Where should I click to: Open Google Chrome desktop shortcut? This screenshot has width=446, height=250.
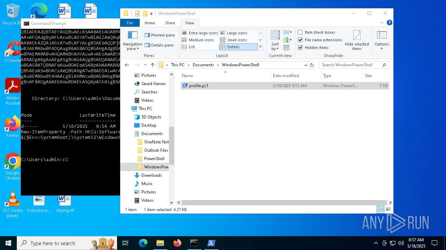13,167
